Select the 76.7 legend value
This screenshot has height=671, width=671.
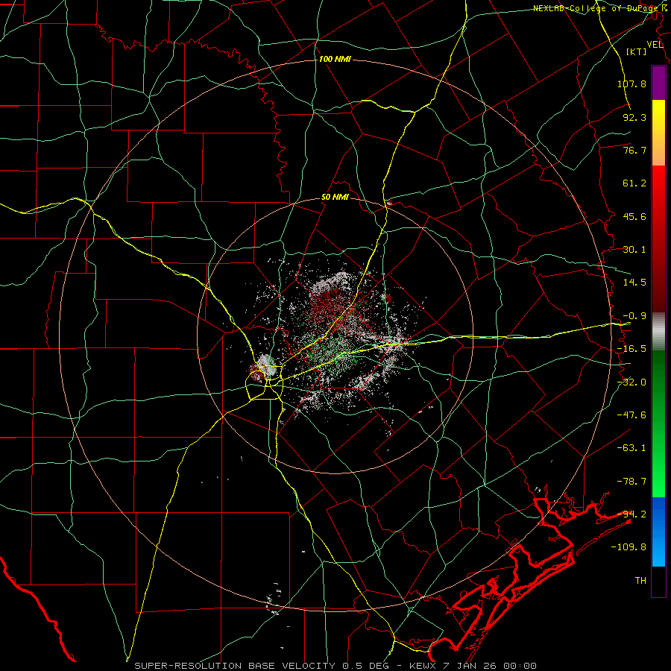634,150
